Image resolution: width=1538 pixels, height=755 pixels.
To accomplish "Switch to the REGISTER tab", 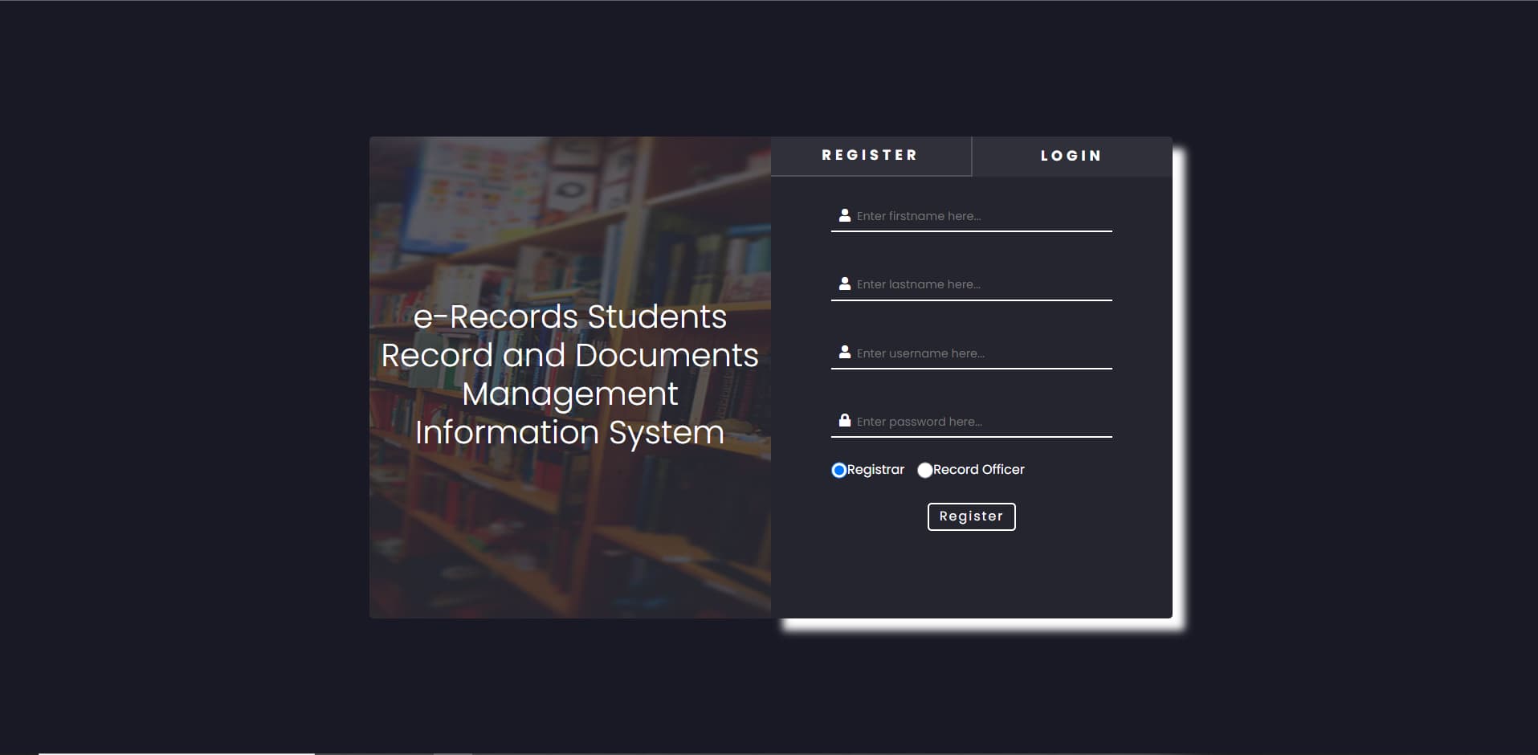I will [x=869, y=155].
